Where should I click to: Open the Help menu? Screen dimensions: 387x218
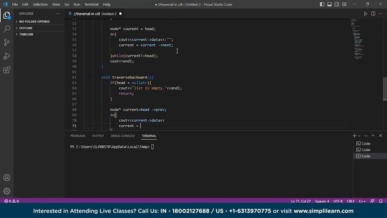coord(106,4)
